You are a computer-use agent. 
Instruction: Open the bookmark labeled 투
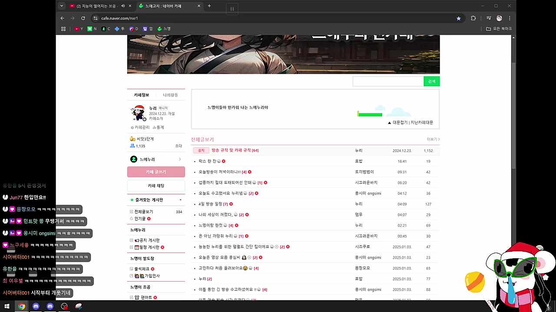[119, 29]
